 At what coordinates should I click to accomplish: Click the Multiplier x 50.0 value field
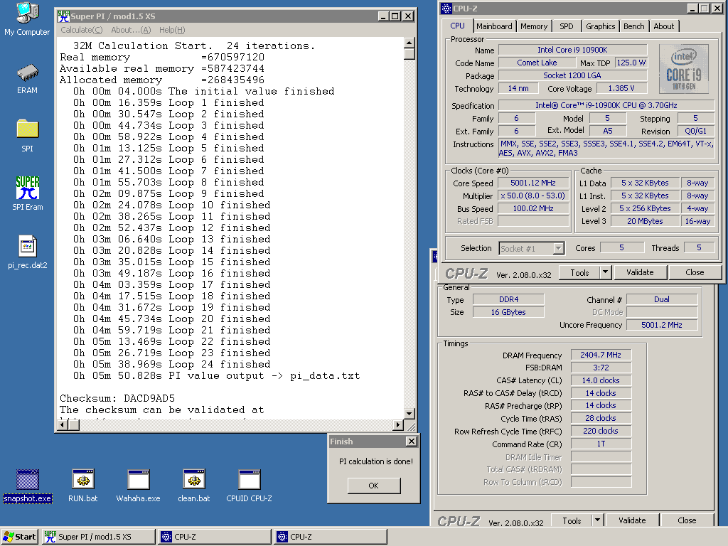click(533, 196)
